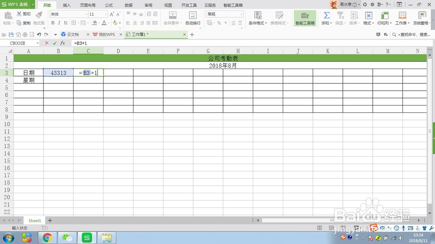
Task: Click the Cut (剪切) scissors button
Action: coord(23,14)
